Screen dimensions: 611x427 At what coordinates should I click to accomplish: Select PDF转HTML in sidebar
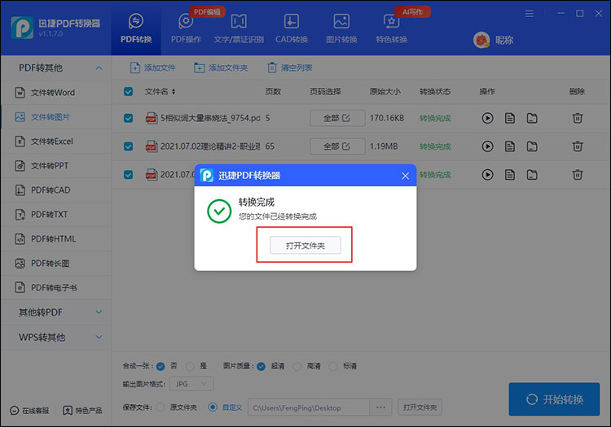coord(55,239)
